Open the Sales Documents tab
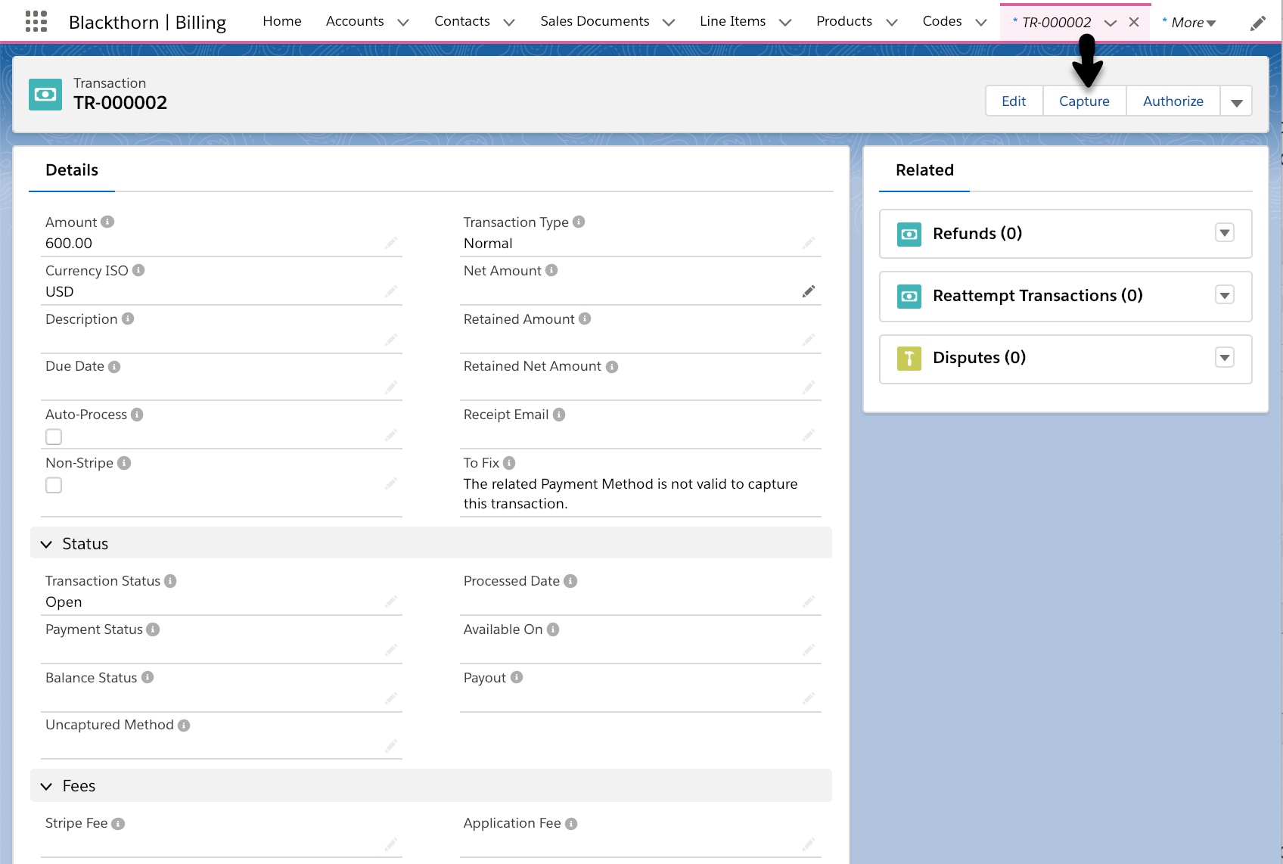1283x864 pixels. coord(595,21)
